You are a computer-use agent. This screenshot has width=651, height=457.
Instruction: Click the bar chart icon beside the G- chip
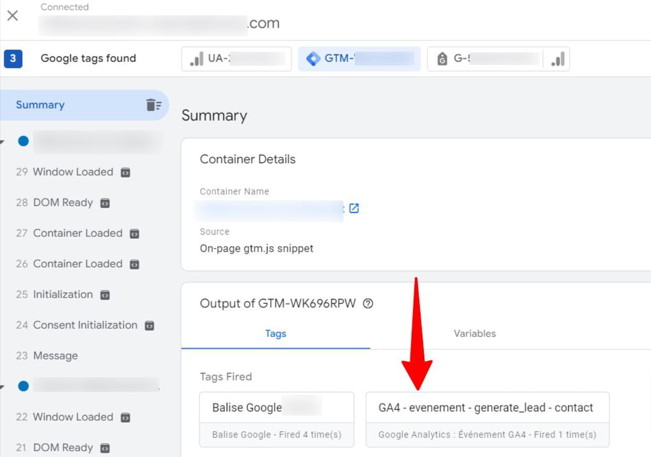point(558,59)
